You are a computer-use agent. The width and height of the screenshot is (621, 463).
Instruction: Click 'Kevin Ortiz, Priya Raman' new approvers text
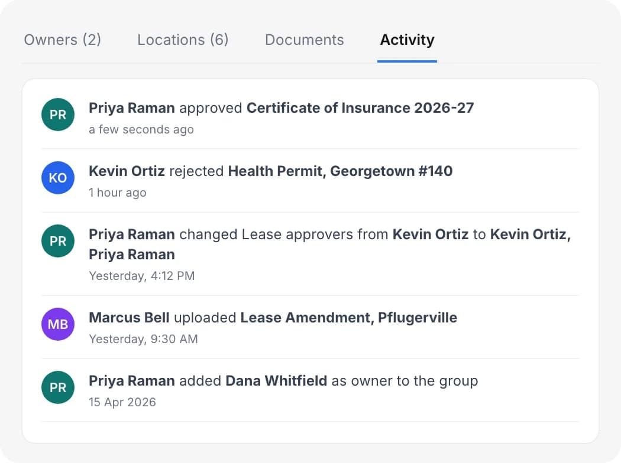click(x=329, y=244)
